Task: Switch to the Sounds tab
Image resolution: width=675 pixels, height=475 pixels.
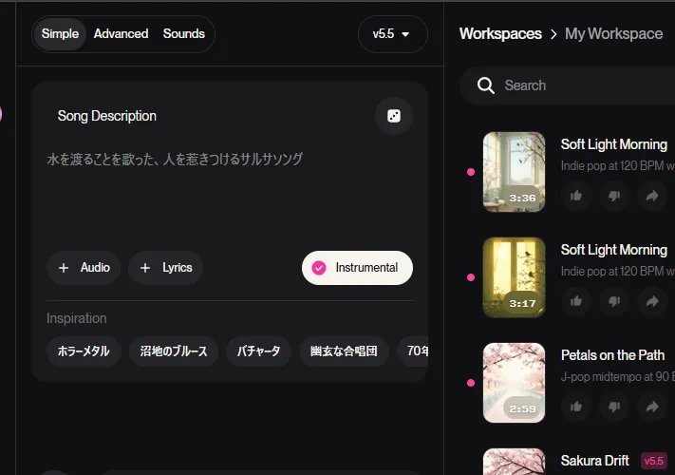Action: point(183,34)
